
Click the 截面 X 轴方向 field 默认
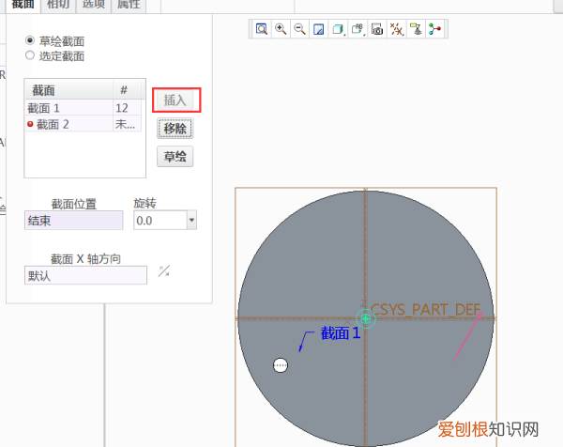[85, 275]
